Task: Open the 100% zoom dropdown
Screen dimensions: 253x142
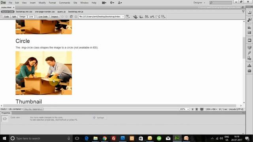Action: (x=184, y=109)
